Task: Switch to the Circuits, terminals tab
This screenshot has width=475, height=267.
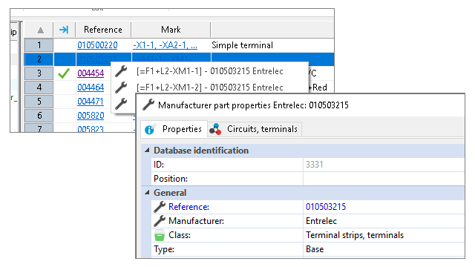Action: tap(255, 129)
